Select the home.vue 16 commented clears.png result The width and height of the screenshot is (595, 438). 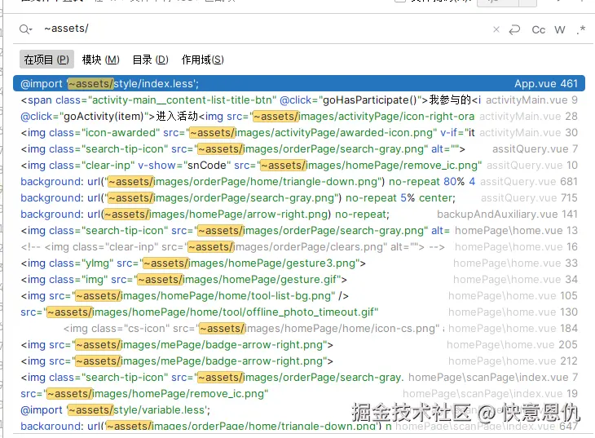(299, 247)
